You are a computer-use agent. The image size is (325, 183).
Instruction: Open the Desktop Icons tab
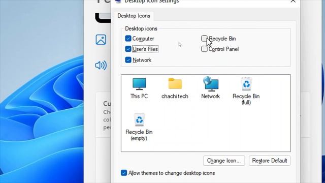(134, 16)
